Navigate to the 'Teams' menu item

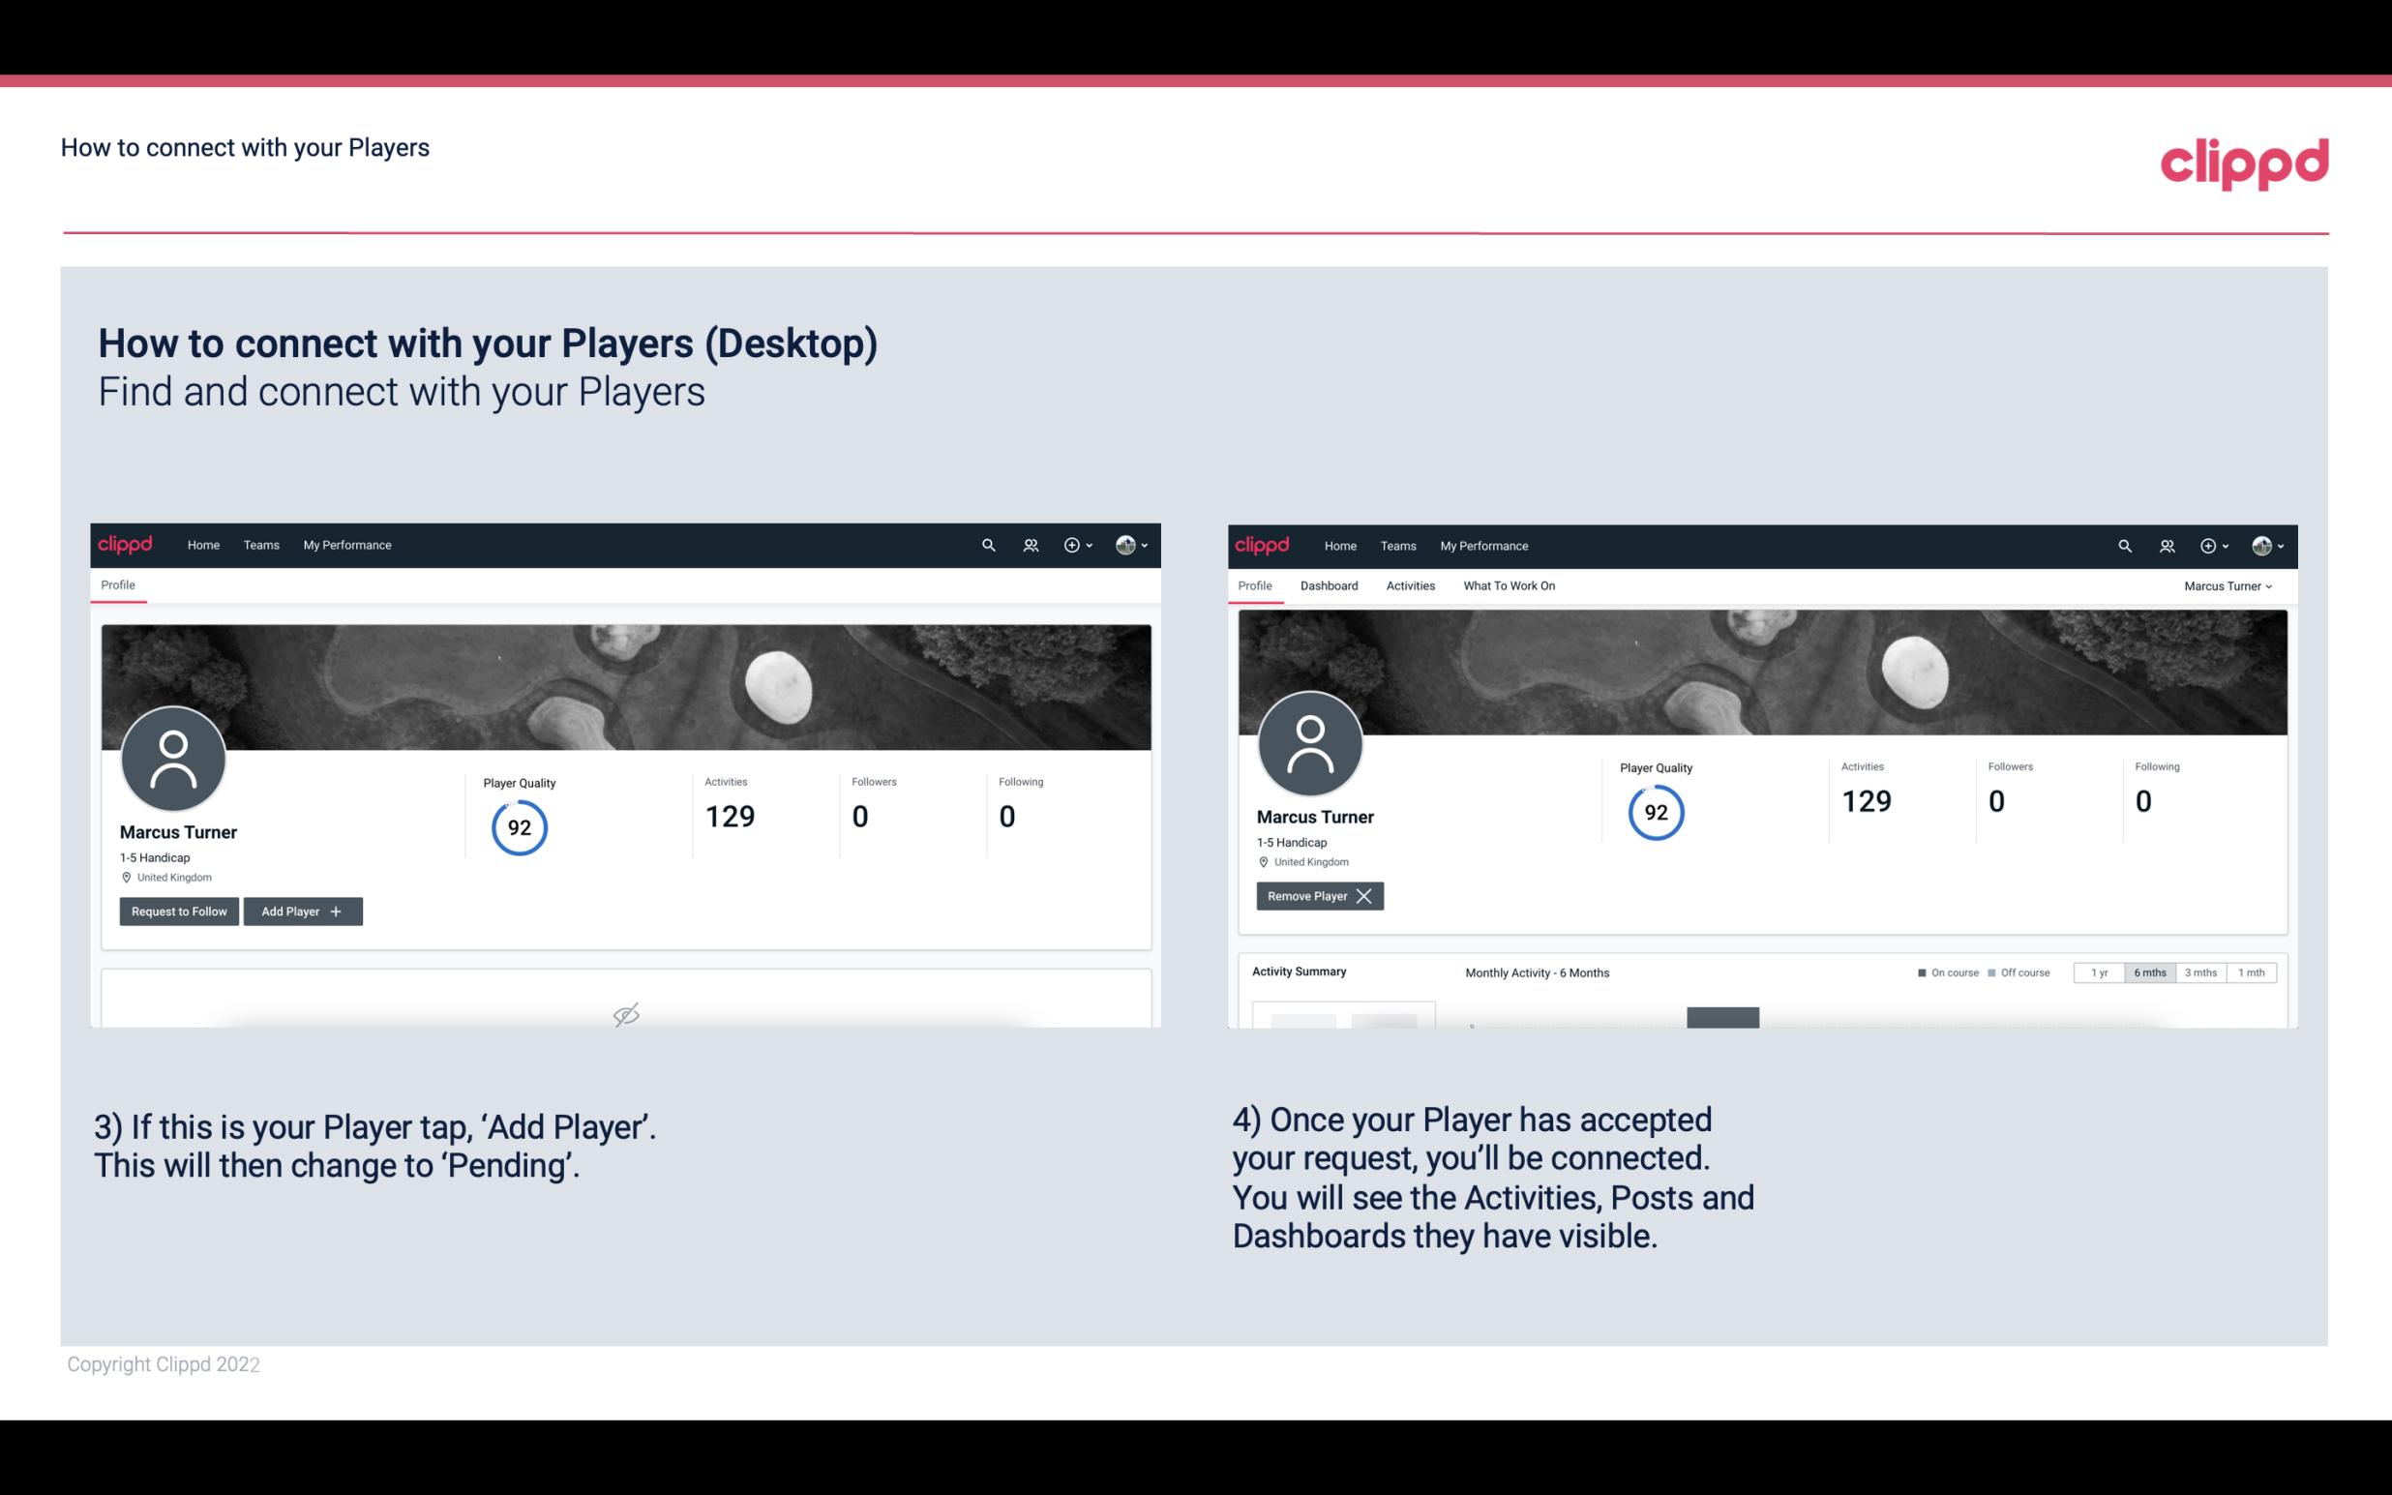pyautogui.click(x=258, y=544)
